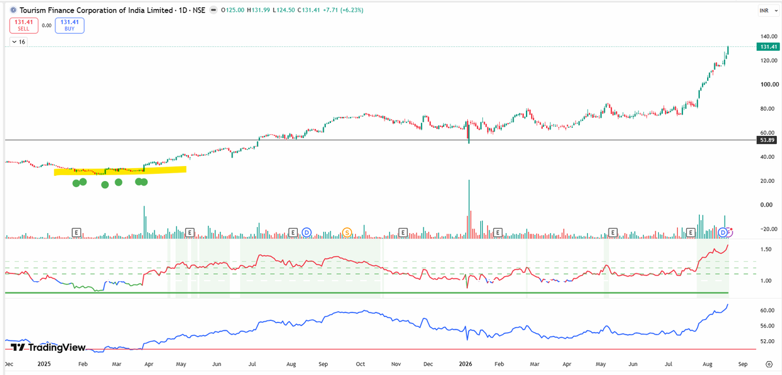
Task: Click the 56.00 lower pane scale label
Action: click(768, 326)
